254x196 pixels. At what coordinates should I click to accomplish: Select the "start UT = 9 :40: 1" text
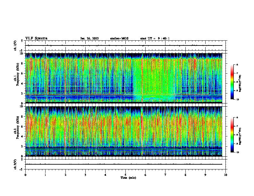[155, 38]
